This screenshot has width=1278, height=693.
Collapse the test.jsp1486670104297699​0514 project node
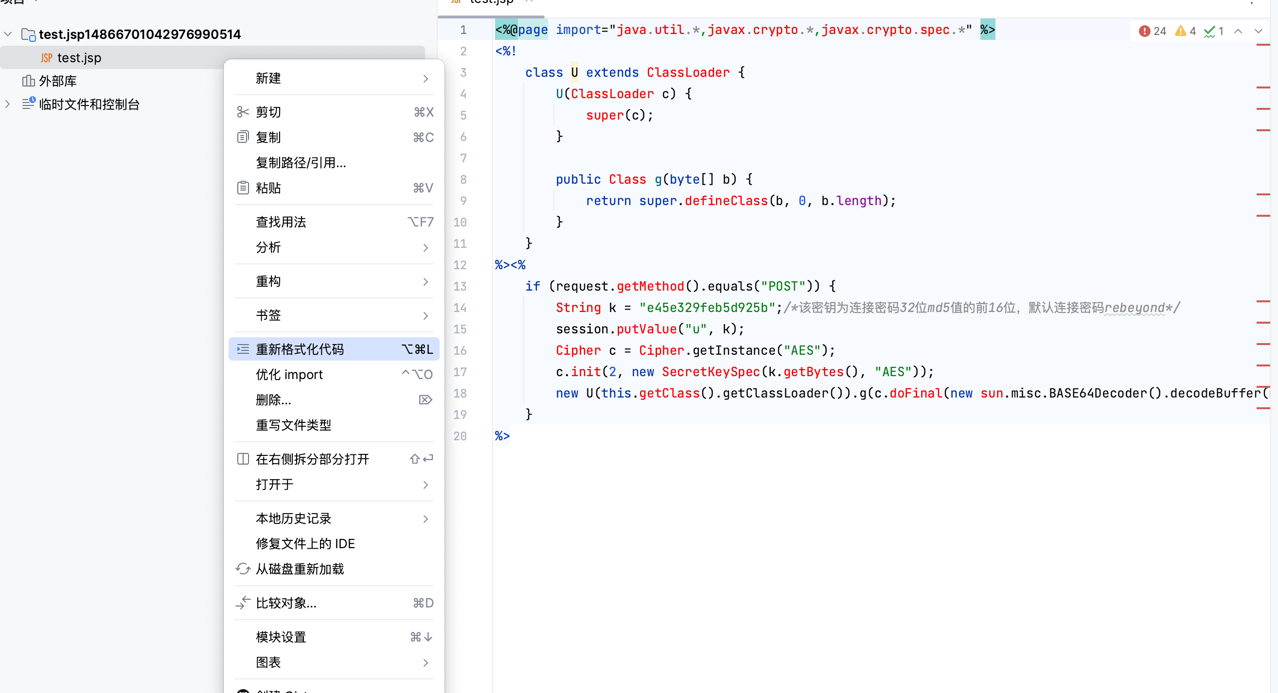pos(7,34)
